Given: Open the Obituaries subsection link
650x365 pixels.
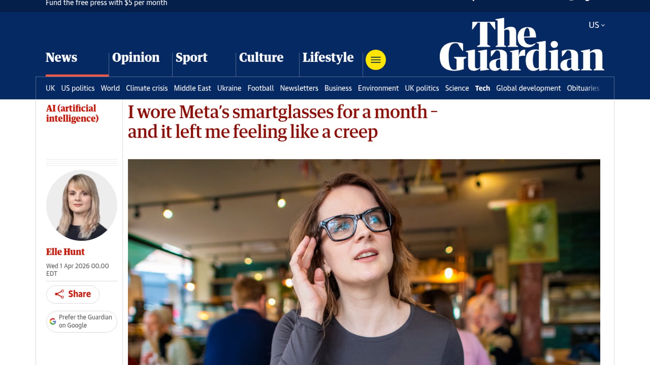Looking at the screenshot, I should point(583,88).
